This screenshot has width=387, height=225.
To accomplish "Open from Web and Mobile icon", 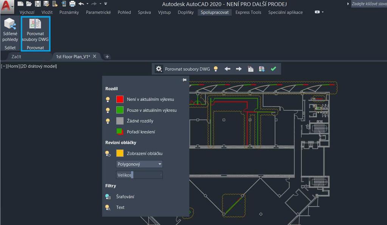I will click(x=55, y=4).
